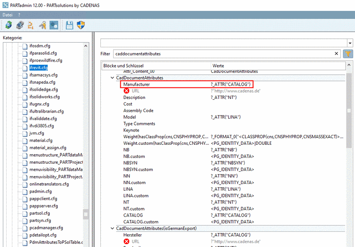Select onlinetranslators.cfg
Image resolution: width=355 pixels, height=247 pixels.
(49, 184)
